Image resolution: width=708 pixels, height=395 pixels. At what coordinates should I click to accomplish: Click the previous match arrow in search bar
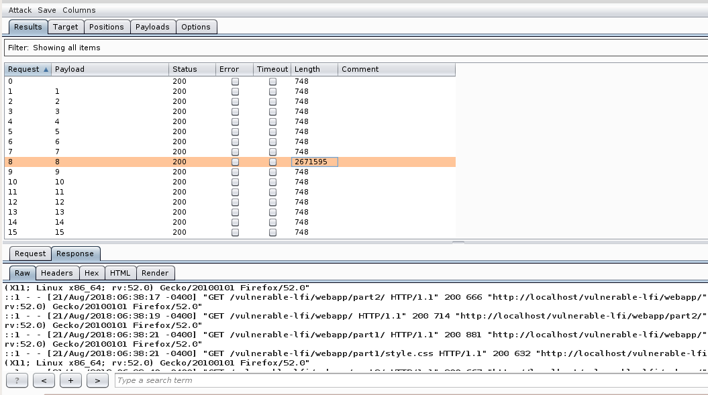[44, 380]
